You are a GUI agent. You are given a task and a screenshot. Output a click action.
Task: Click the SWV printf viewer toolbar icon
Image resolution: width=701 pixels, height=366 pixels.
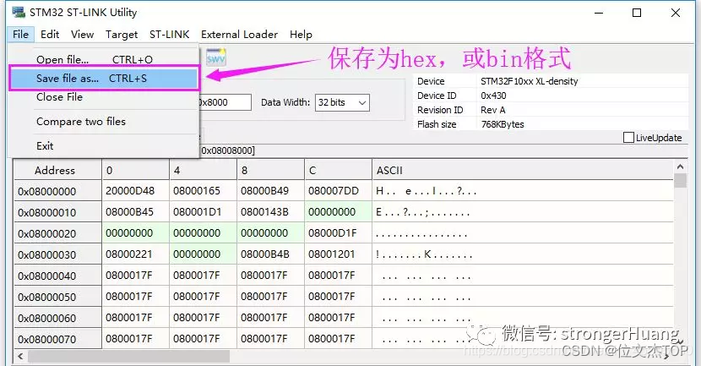pyautogui.click(x=216, y=57)
